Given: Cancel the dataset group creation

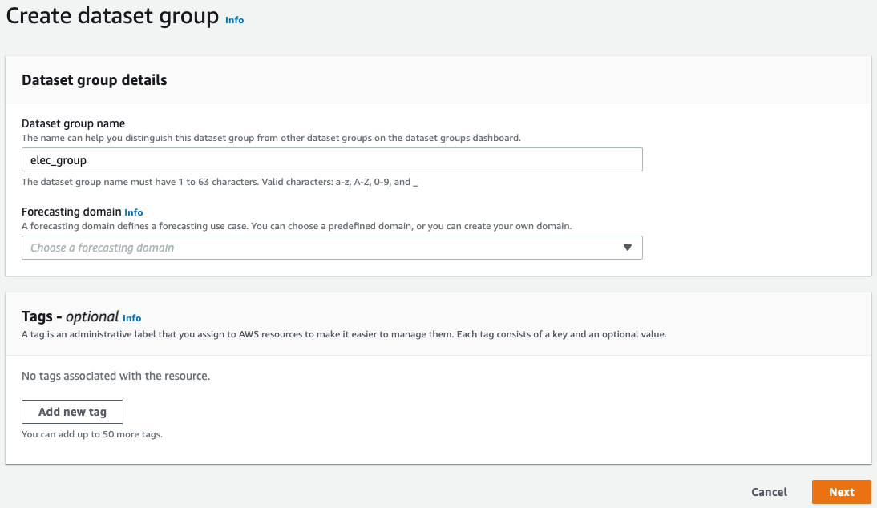Looking at the screenshot, I should [x=769, y=492].
